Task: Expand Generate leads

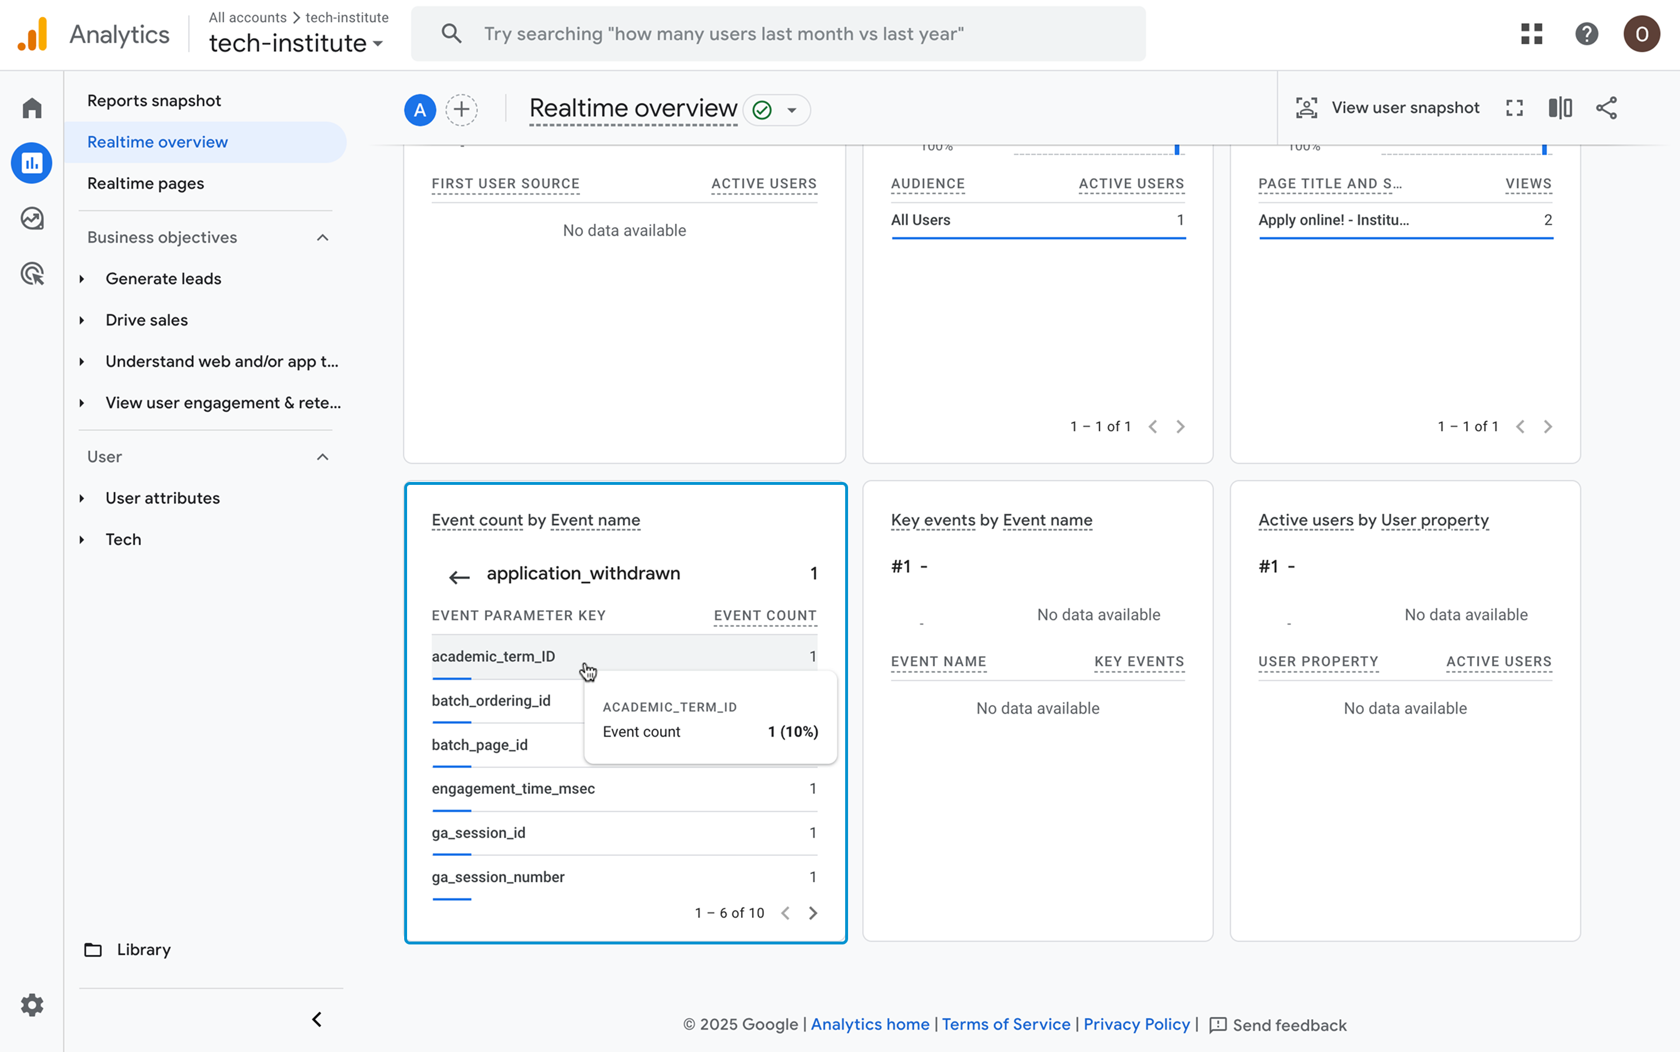Action: [x=82, y=279]
